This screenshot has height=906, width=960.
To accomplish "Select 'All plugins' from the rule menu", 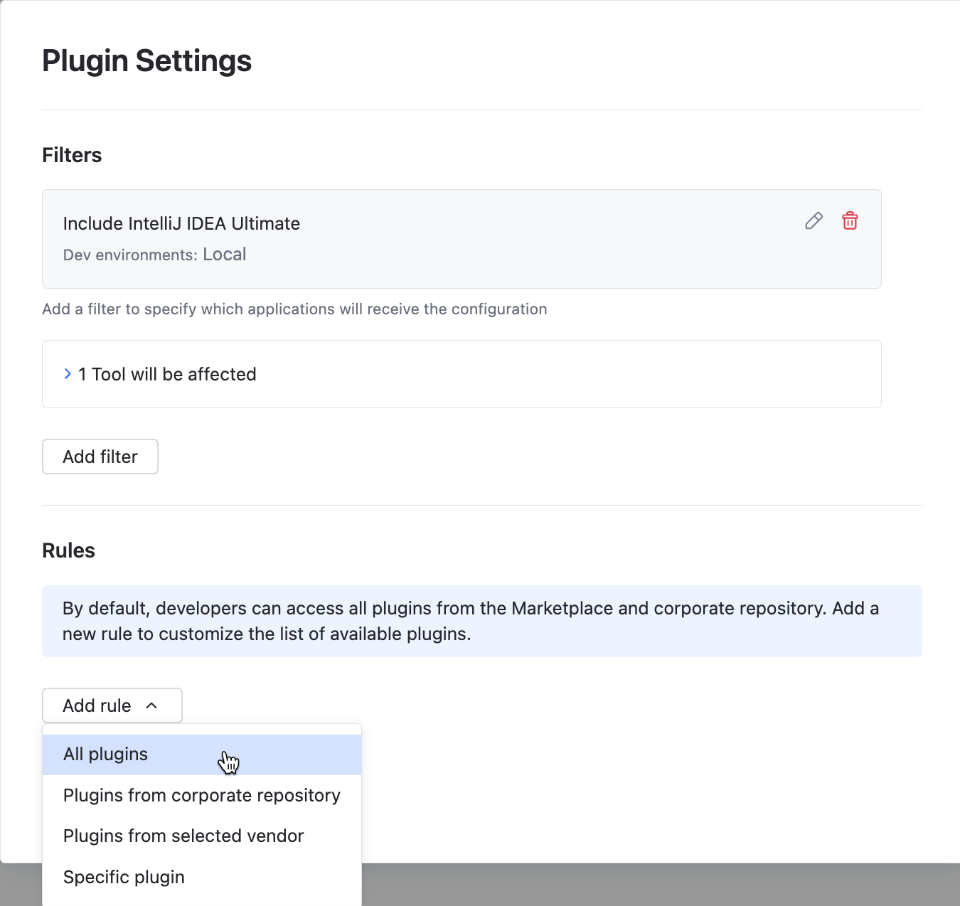I will (x=105, y=754).
